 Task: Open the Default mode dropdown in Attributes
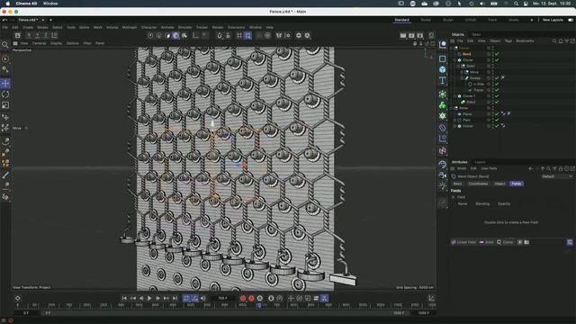[556, 176]
